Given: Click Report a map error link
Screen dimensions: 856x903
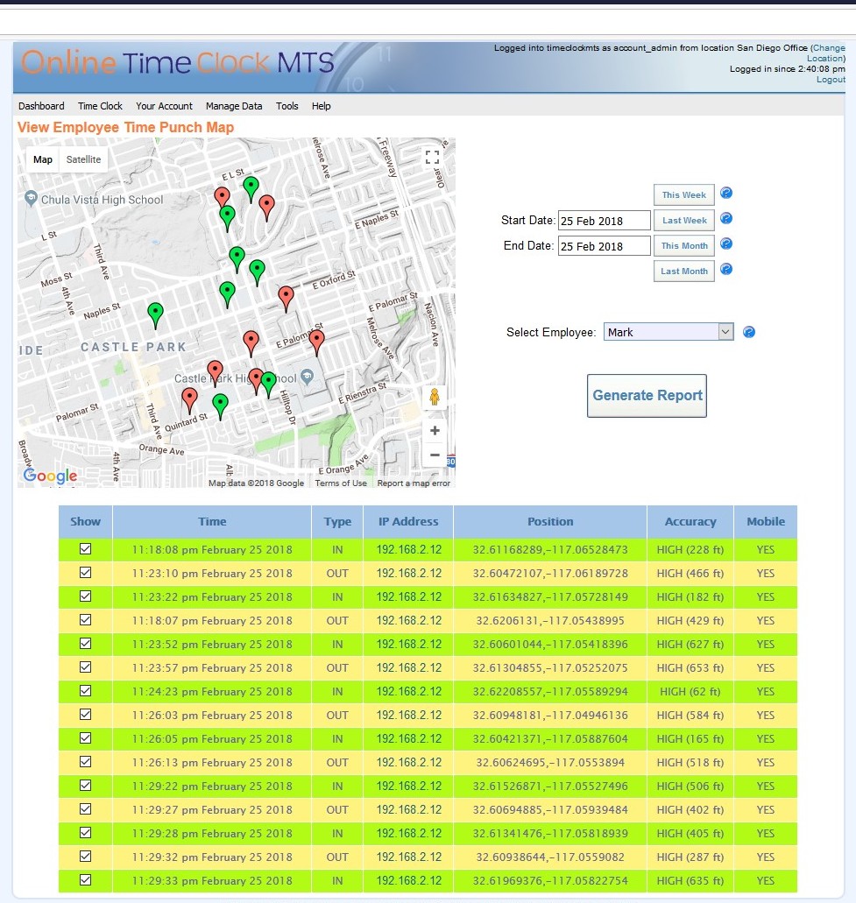Looking at the screenshot, I should (414, 483).
